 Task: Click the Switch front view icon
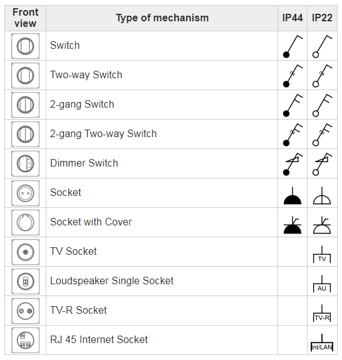tap(25, 46)
